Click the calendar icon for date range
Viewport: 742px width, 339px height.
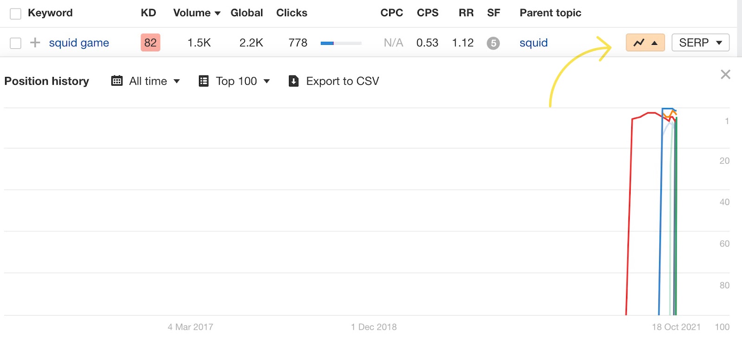[x=117, y=81]
